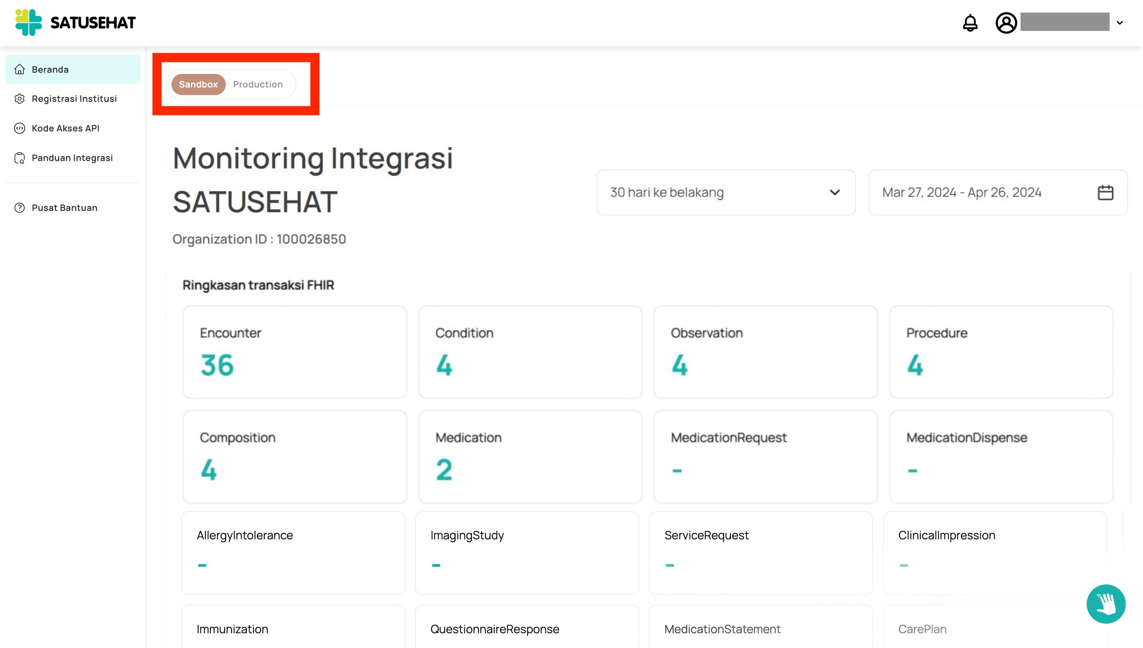
Task: Open the Encounter card showing 36
Action: point(295,352)
